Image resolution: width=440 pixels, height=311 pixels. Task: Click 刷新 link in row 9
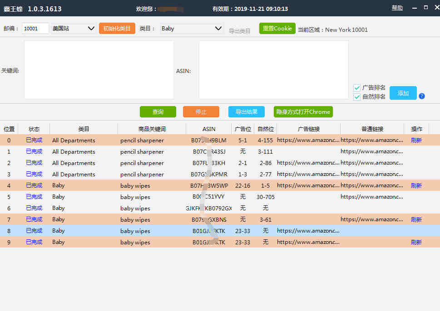[x=416, y=242]
